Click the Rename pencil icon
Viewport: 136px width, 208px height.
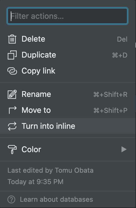pos(12,94)
